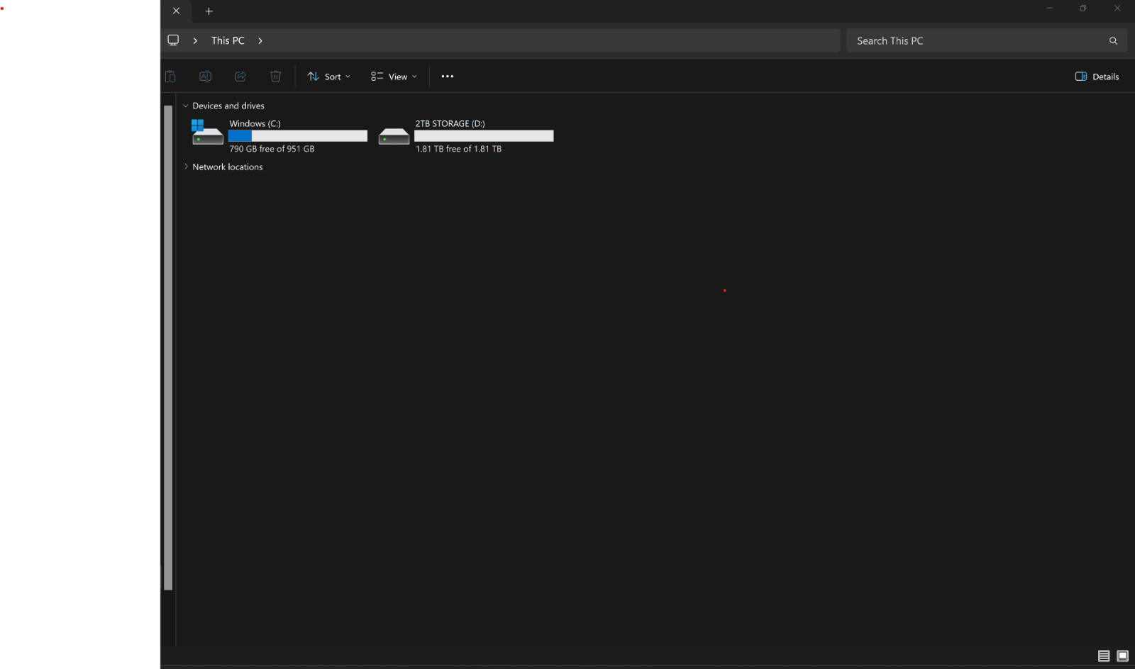Switch to large thumbnails view icon
Screen dimensions: 1135x669
1122,656
